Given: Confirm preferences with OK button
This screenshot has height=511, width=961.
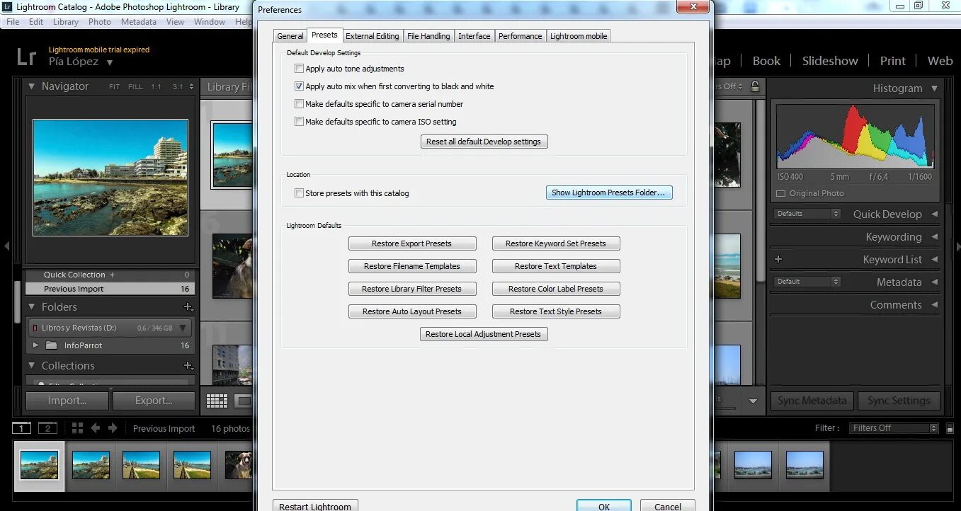Looking at the screenshot, I should click(x=603, y=506).
